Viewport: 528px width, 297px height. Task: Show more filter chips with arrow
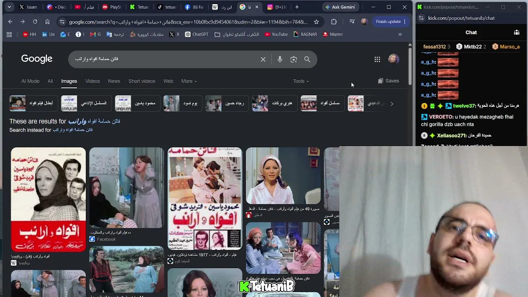pos(392,104)
